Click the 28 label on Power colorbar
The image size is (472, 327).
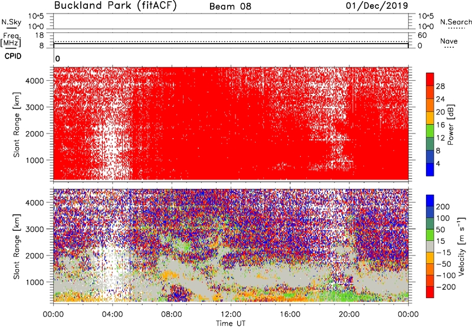440,86
